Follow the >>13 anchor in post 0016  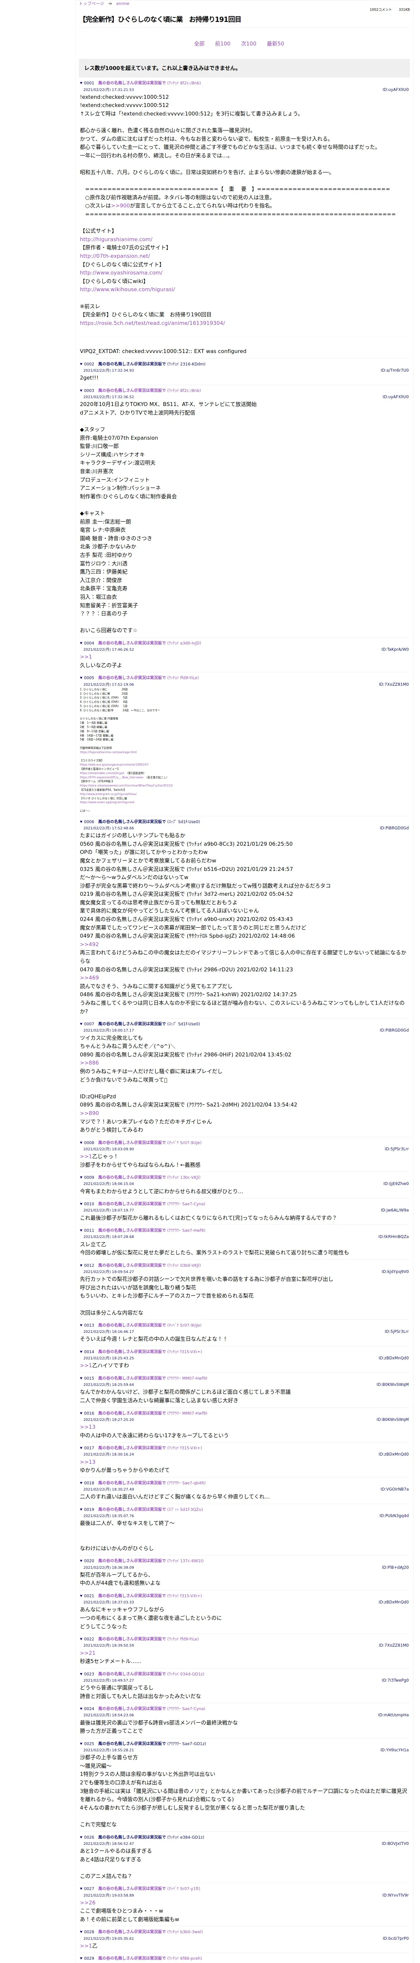(88, 1427)
